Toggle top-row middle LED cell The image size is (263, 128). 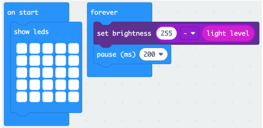(48, 48)
